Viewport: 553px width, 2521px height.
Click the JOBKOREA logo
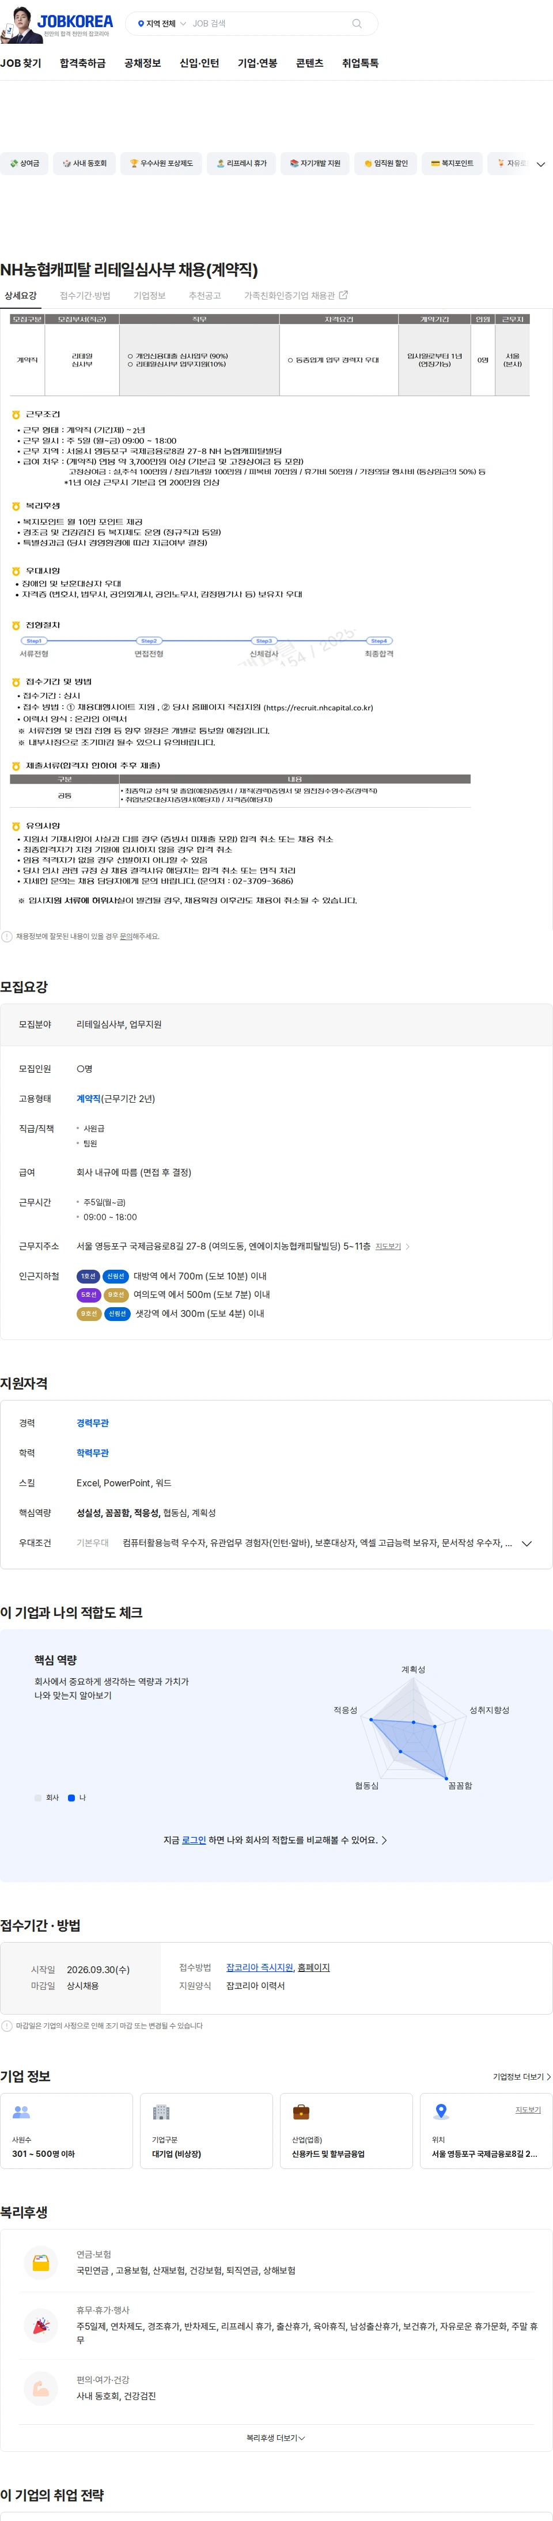[x=75, y=21]
